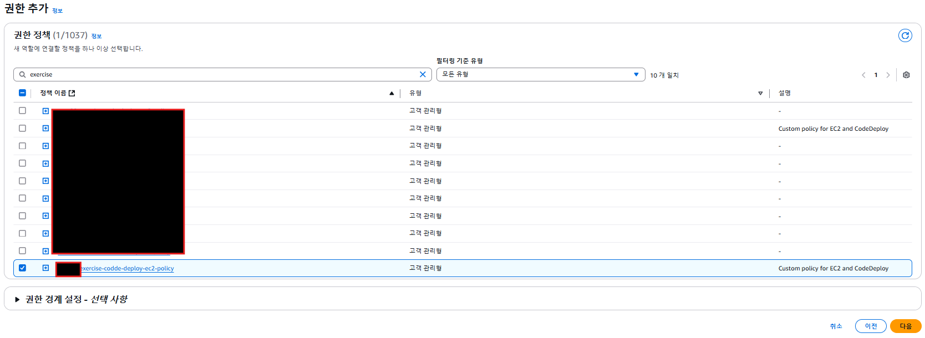The image size is (925, 338).
Task: Expand the unchecked row described Custom policy for EC2
Action: click(45, 129)
